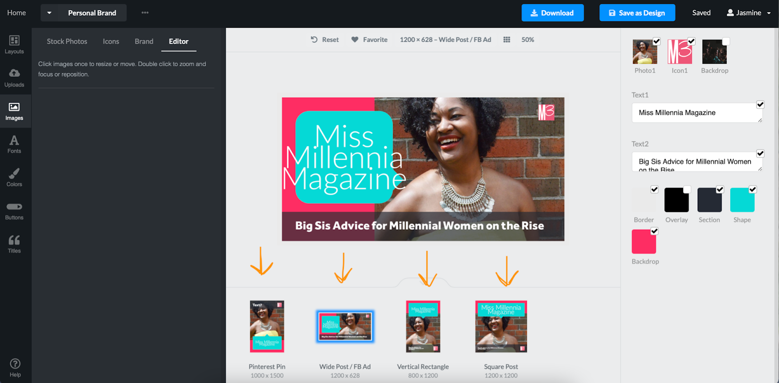
Task: Expand the Personal Brand dropdown arrow
Action: click(x=49, y=13)
